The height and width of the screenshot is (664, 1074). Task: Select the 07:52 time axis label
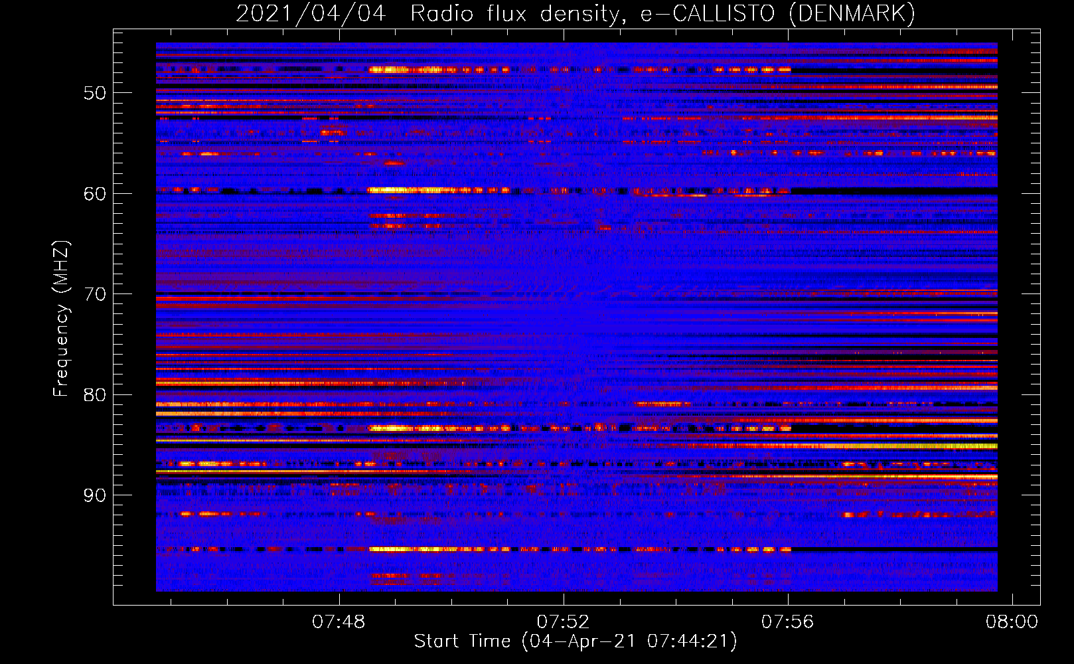pos(563,622)
